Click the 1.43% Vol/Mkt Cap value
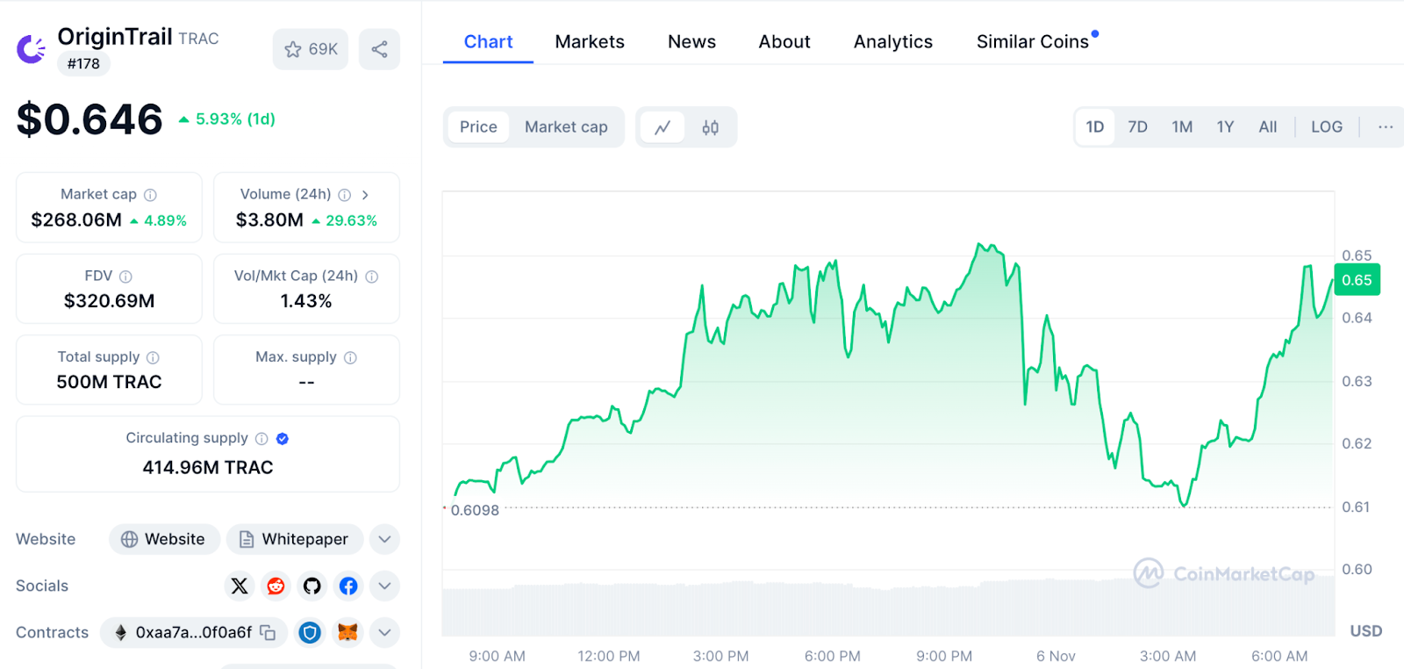This screenshot has width=1404, height=669. (x=306, y=301)
